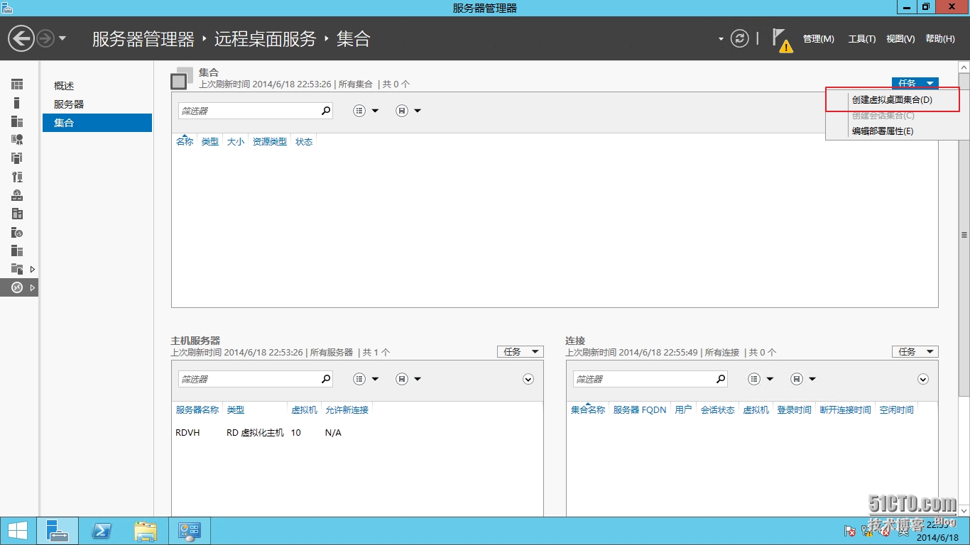The height and width of the screenshot is (545, 970).
Task: Open the File and Storage Services folder icon
Action: point(17,269)
